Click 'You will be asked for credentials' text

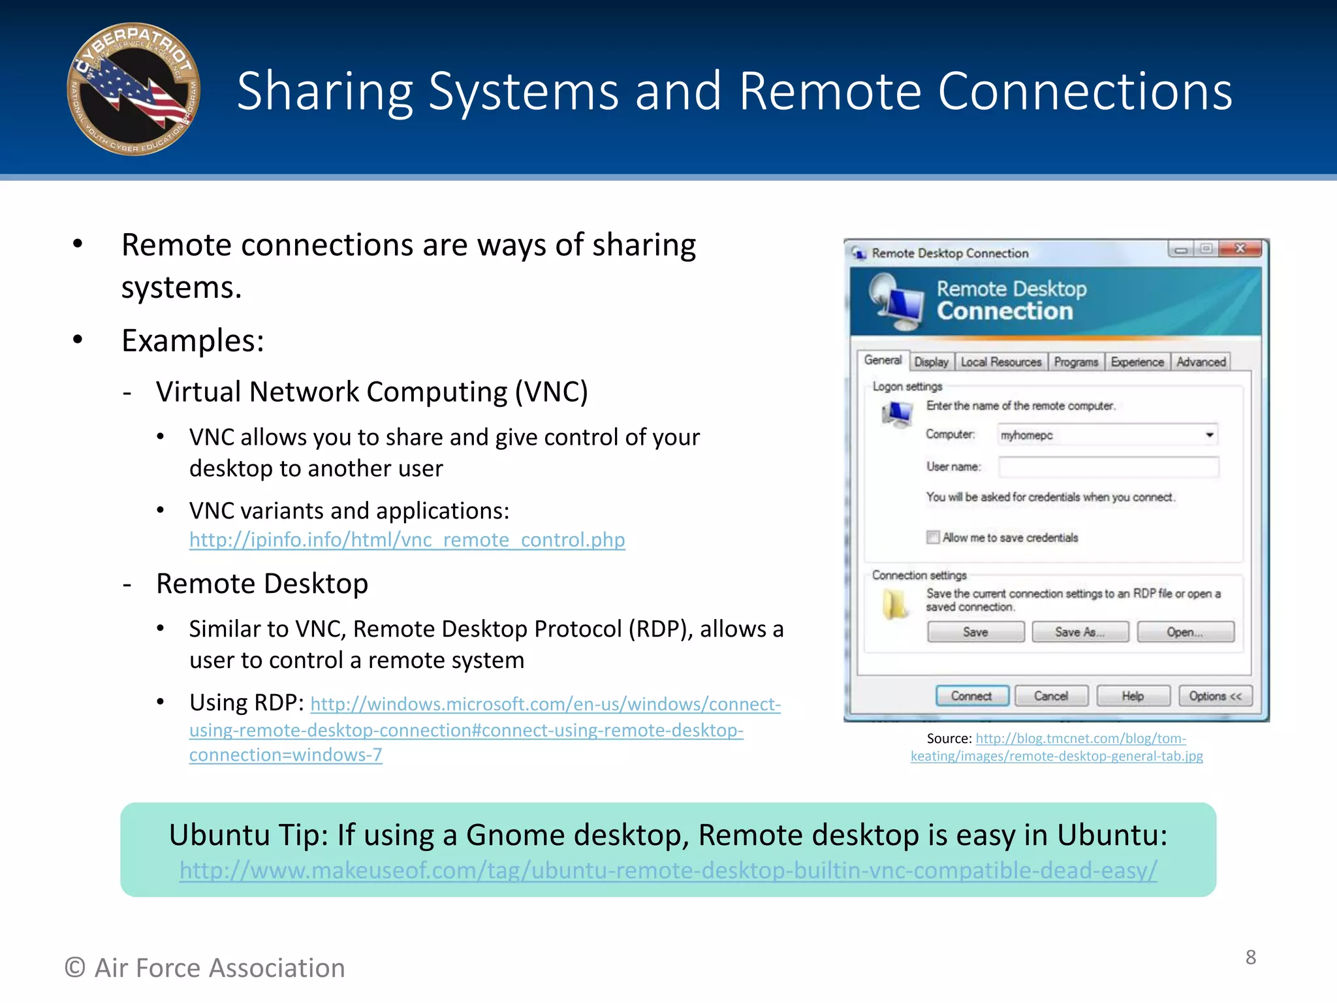pyautogui.click(x=1050, y=498)
